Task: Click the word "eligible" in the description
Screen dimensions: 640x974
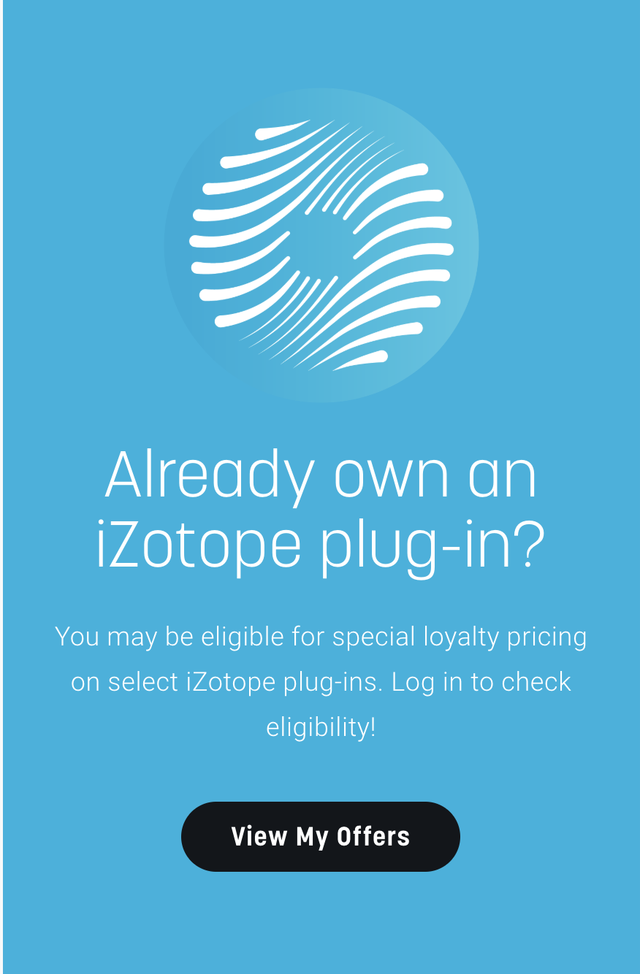Action: pos(243,637)
